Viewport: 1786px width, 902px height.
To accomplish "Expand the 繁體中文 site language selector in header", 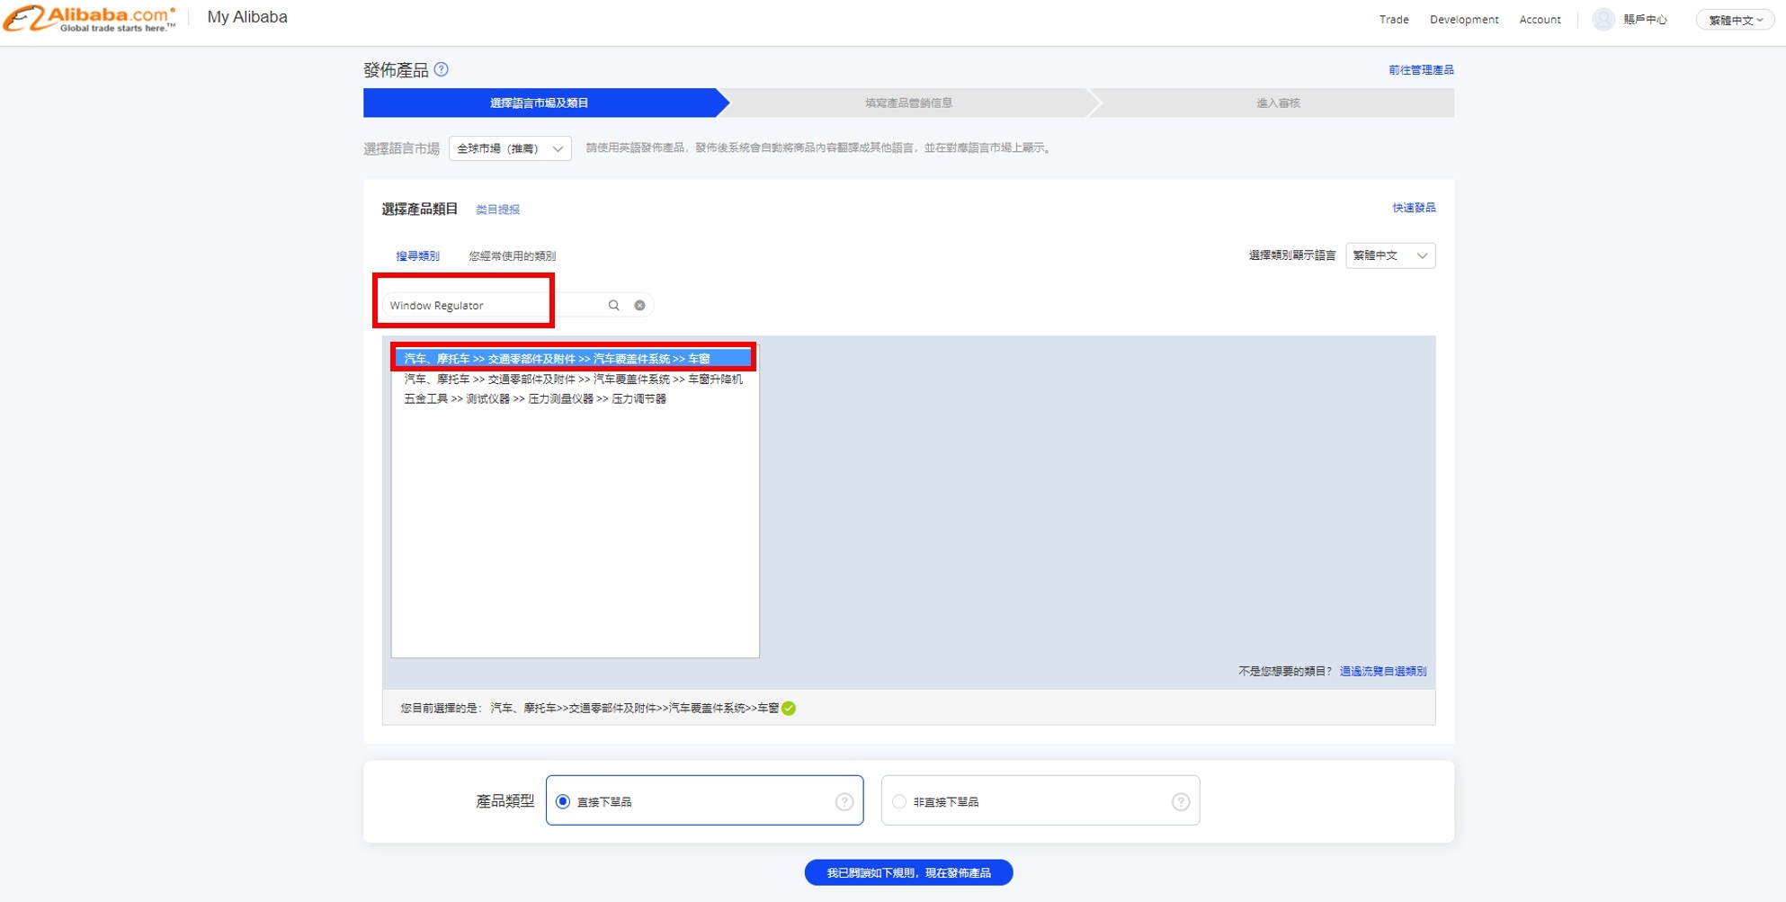I will click(1735, 20).
